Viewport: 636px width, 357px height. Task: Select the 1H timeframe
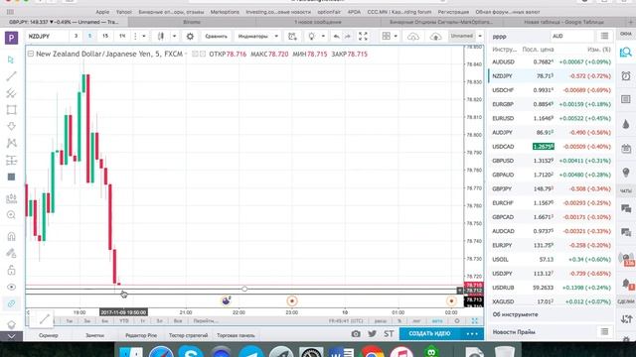(122, 37)
